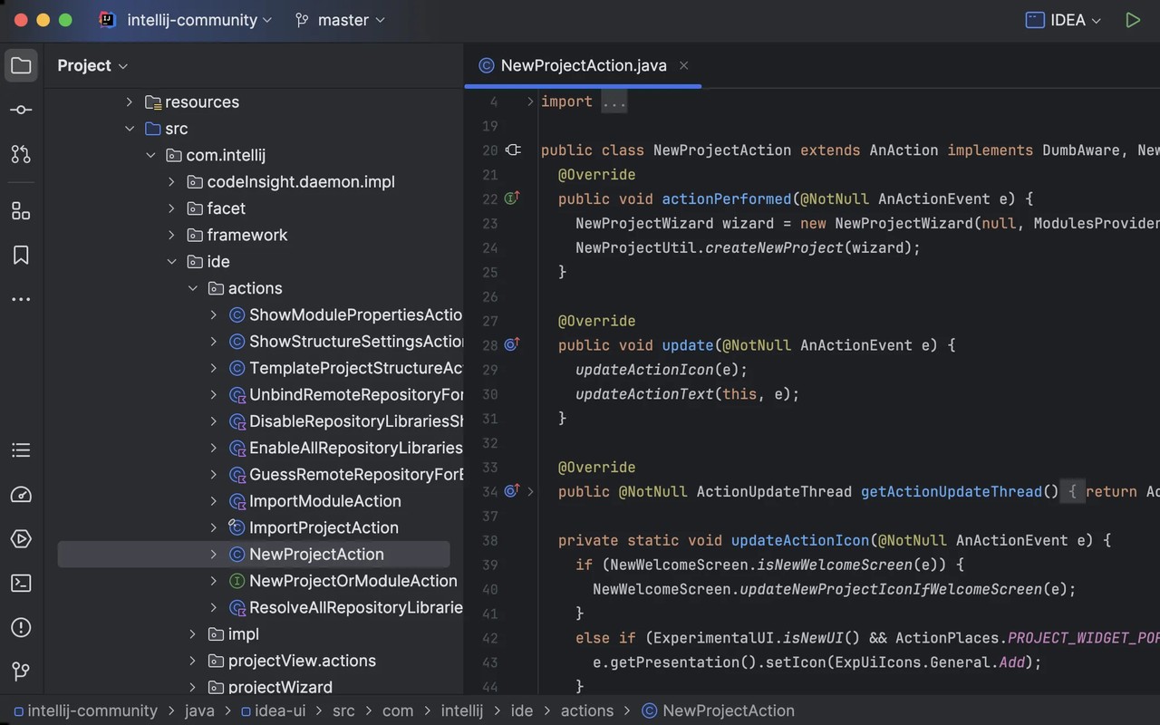
Task: Click the createNewProject method call
Action: coord(774,247)
